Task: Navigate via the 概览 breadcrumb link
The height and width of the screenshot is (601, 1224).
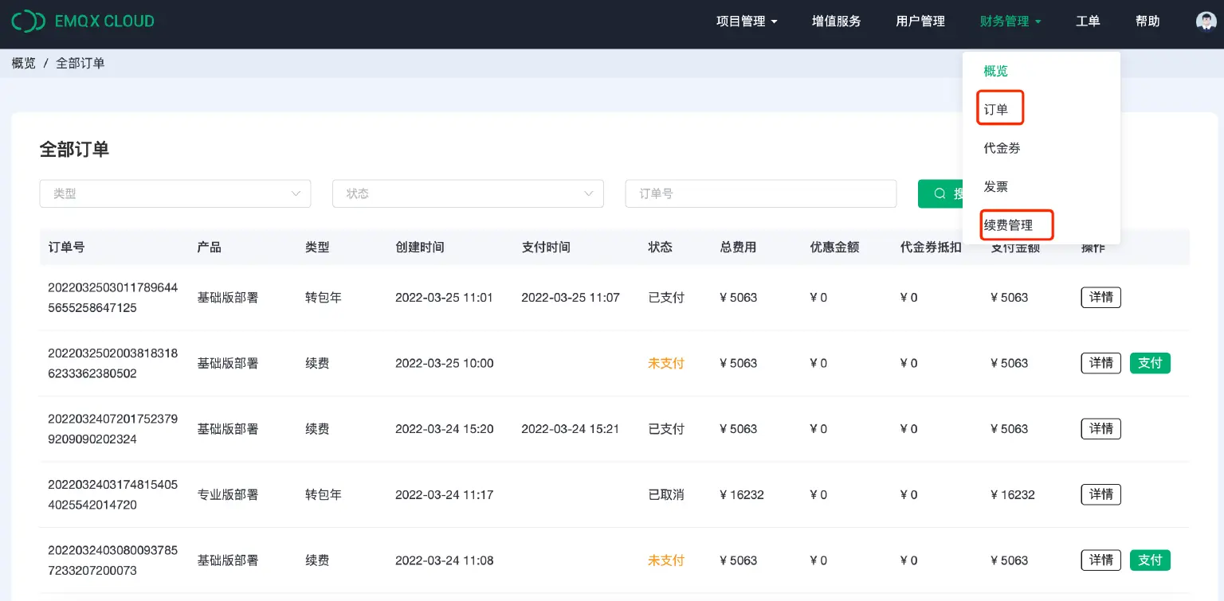Action: pos(23,62)
